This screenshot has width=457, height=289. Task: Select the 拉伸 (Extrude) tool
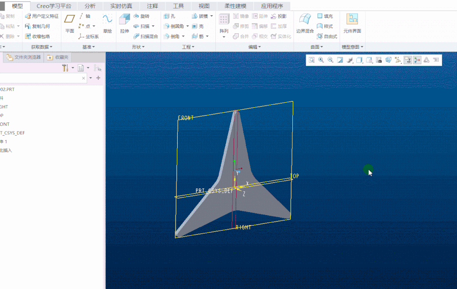pos(124,23)
